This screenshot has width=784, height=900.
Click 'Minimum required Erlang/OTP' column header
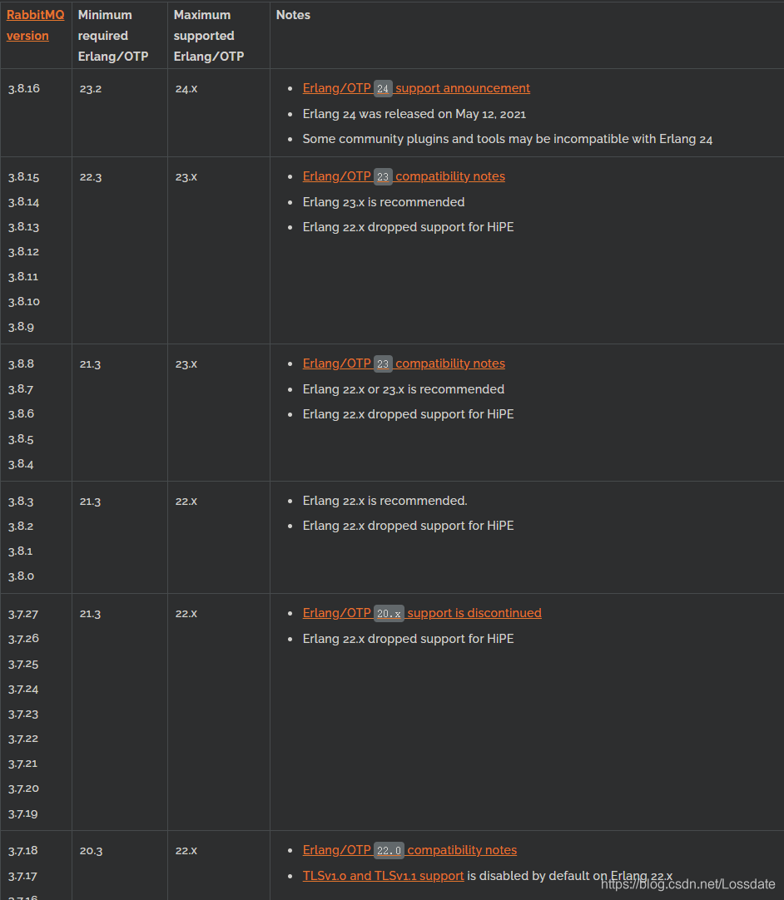[x=113, y=36]
